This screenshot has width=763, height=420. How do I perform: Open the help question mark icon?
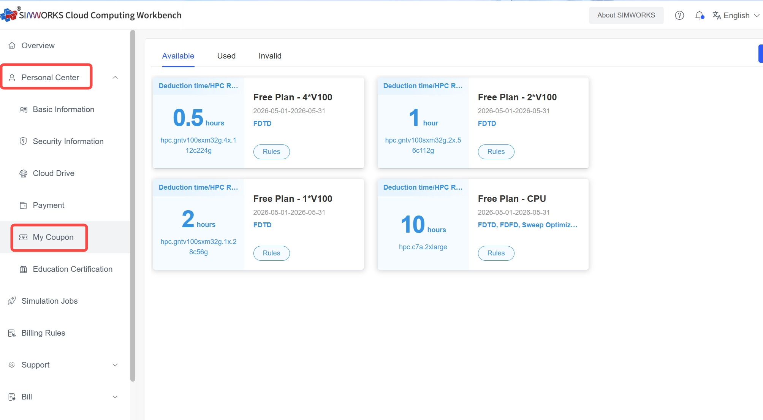pyautogui.click(x=679, y=15)
